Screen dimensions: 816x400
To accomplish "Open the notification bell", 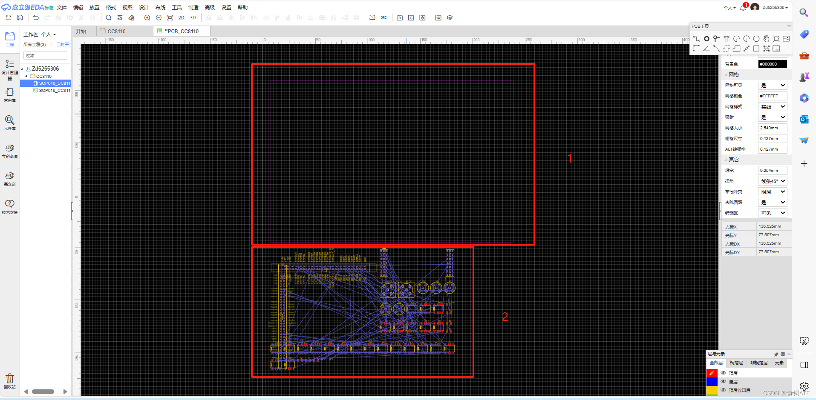I will (743, 8).
